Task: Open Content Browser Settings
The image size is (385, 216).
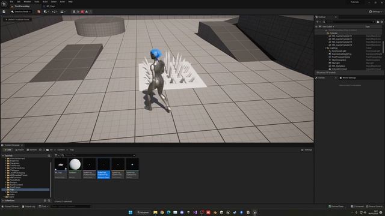Action: (306, 149)
